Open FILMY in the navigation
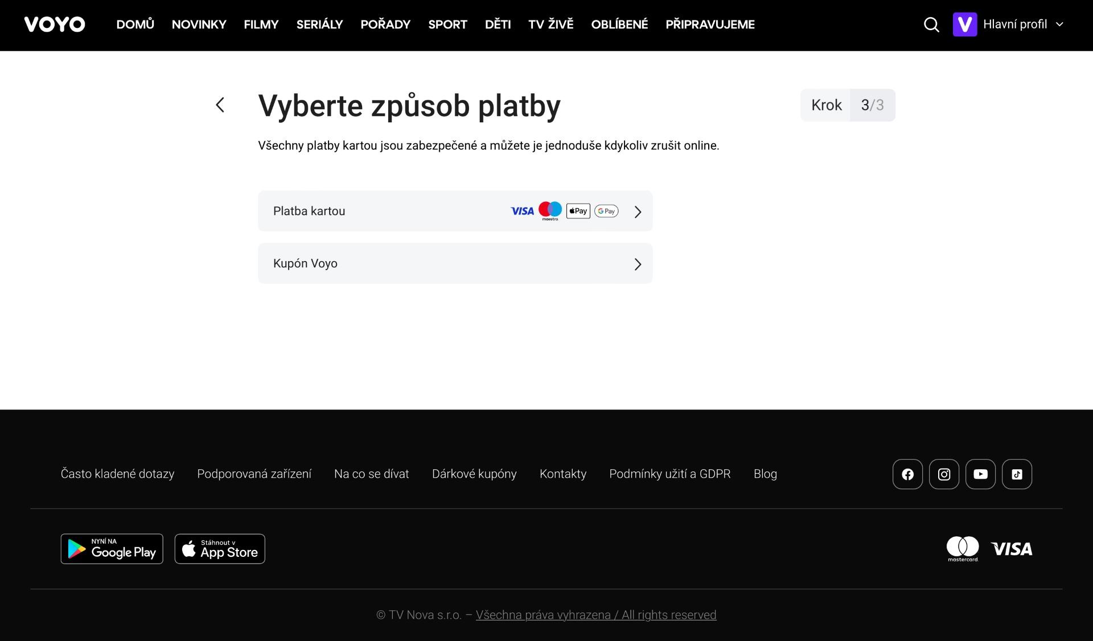Viewport: 1093px width, 641px height. (261, 24)
